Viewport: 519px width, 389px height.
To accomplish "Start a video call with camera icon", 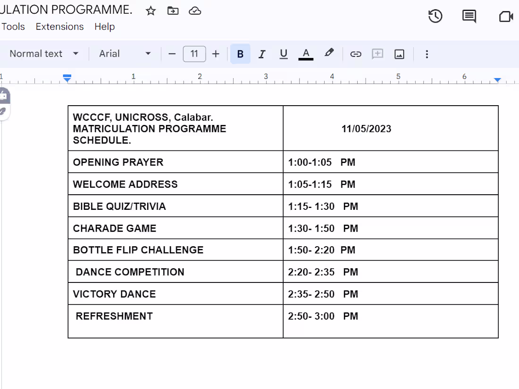I will pos(506,16).
